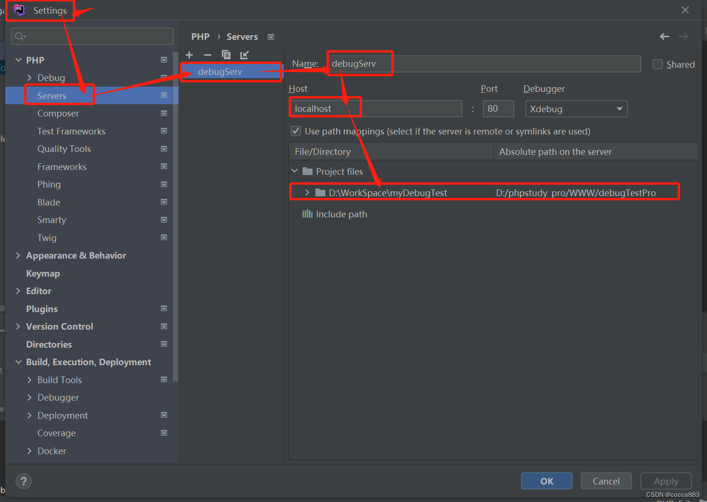Image resolution: width=707 pixels, height=502 pixels.
Task: Click the search magnifier icon
Action: pyautogui.click(x=20, y=36)
